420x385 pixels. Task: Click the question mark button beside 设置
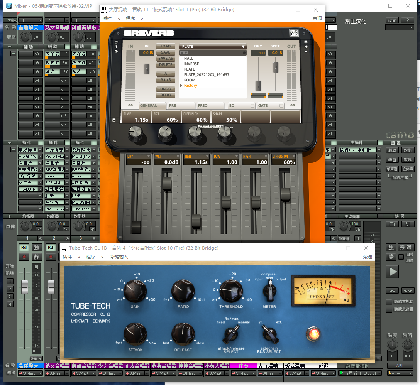[x=408, y=20]
